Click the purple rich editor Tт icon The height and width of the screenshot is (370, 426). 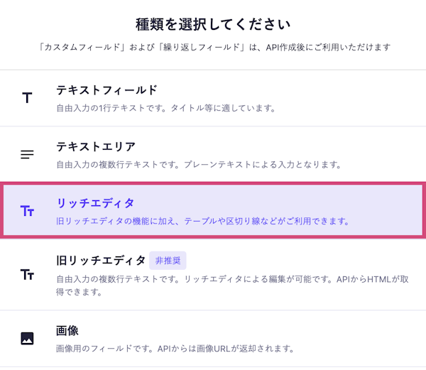coord(27,211)
